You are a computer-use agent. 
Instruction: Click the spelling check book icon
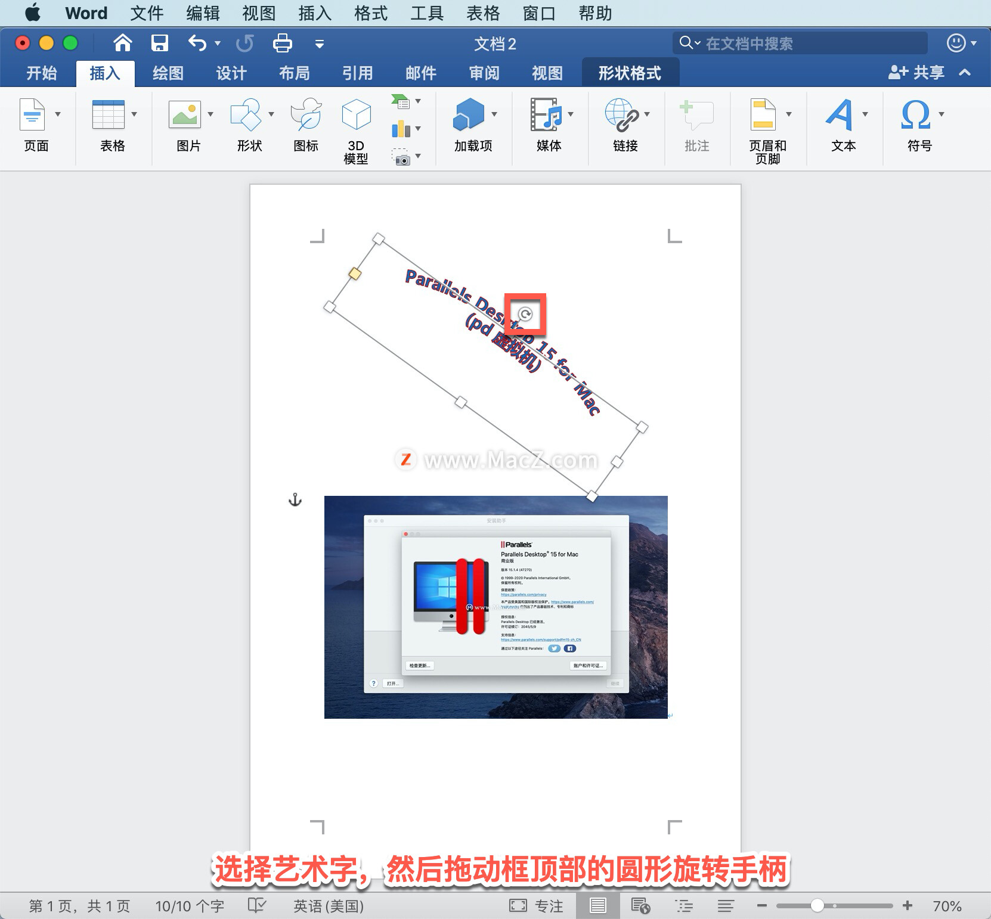tap(257, 906)
